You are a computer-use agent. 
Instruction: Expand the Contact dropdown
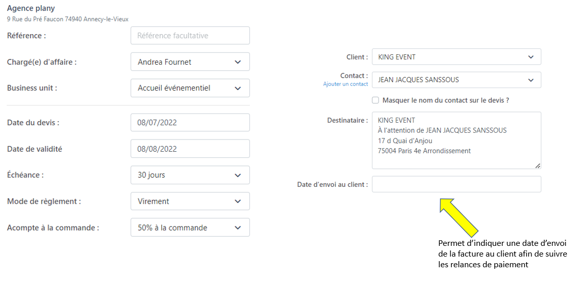(456, 80)
